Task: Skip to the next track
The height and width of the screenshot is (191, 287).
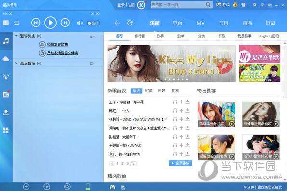Action: click(x=65, y=23)
